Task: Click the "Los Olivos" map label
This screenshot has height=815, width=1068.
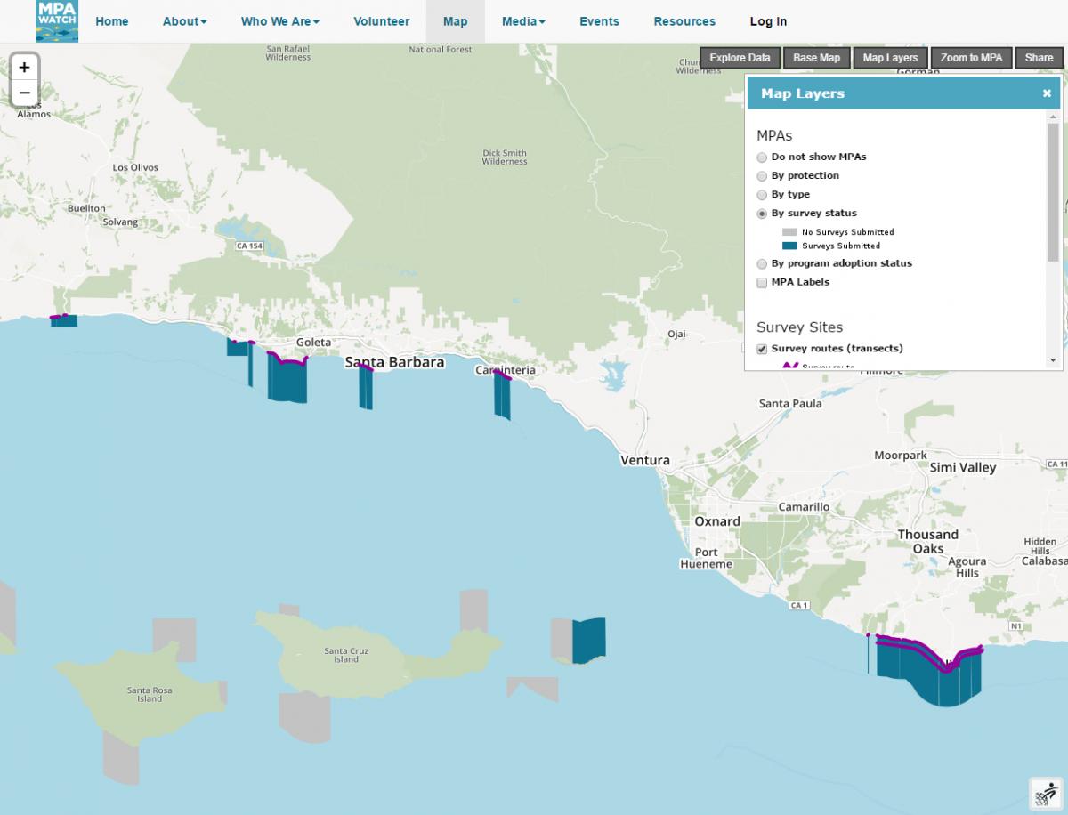Action: (135, 167)
